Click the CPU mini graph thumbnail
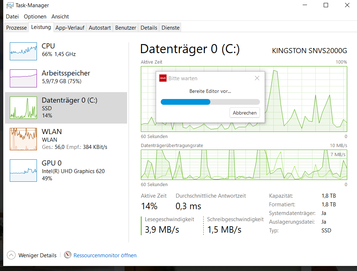Screen dimensions: 357x271 [x=23, y=51]
